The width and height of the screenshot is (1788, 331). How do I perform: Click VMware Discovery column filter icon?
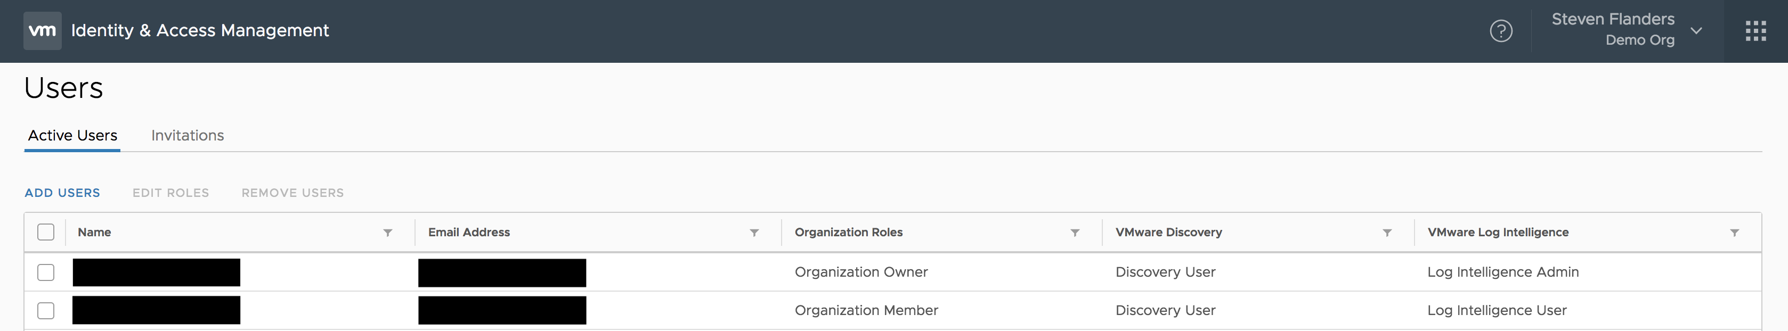coord(1387,233)
